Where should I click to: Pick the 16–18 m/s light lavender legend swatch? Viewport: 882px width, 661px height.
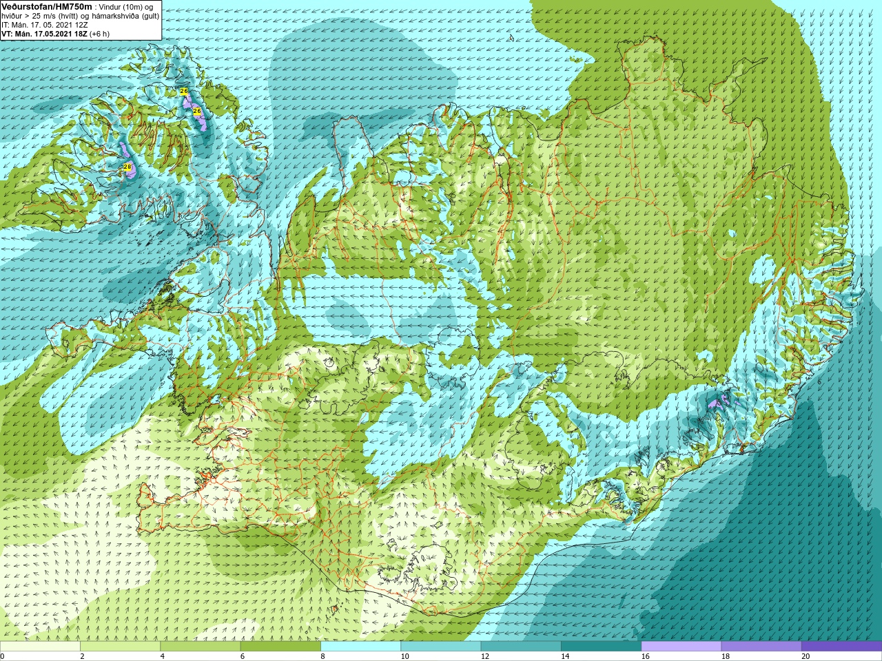coord(681,647)
